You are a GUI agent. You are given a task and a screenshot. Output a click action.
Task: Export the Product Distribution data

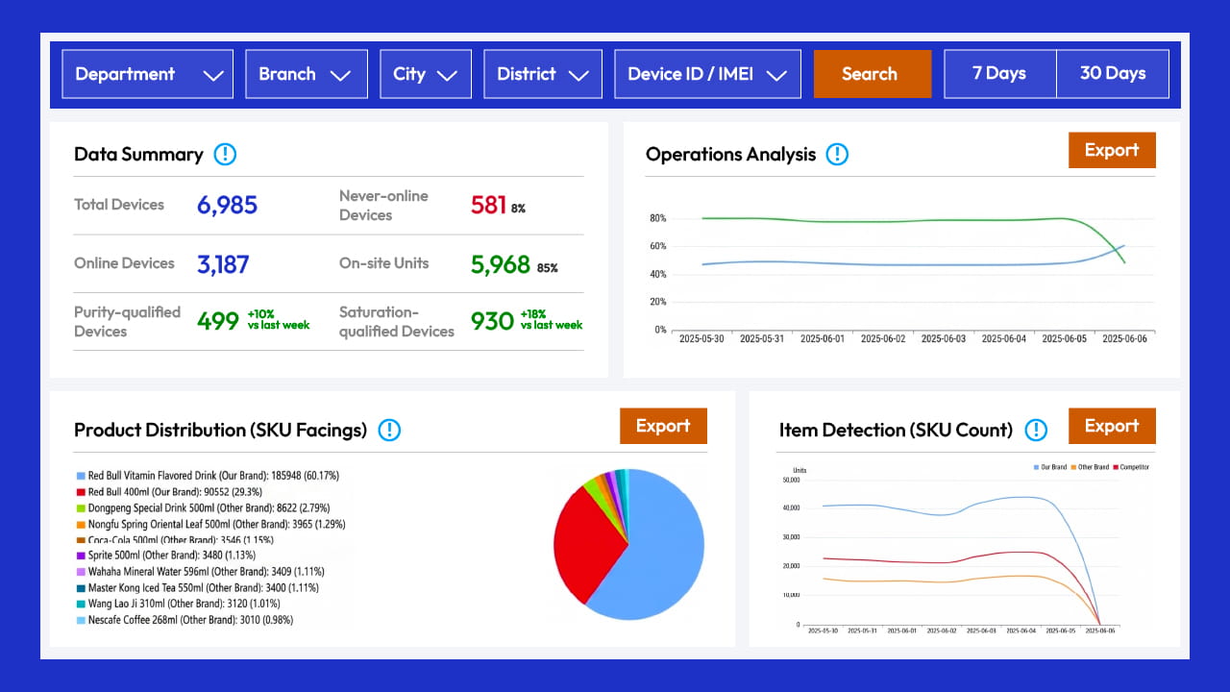663,426
